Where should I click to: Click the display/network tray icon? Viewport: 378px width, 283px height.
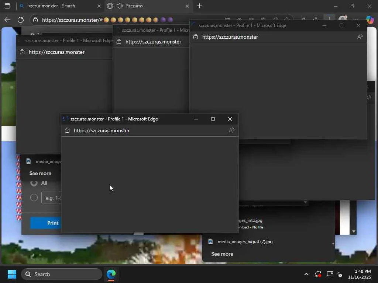(x=330, y=274)
